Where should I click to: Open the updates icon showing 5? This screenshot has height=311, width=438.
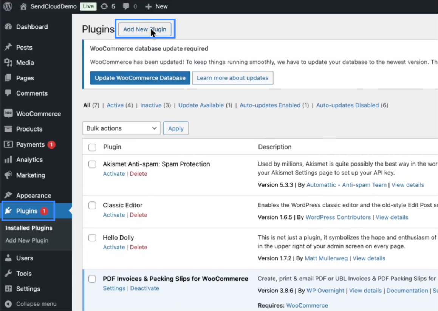coord(104,6)
